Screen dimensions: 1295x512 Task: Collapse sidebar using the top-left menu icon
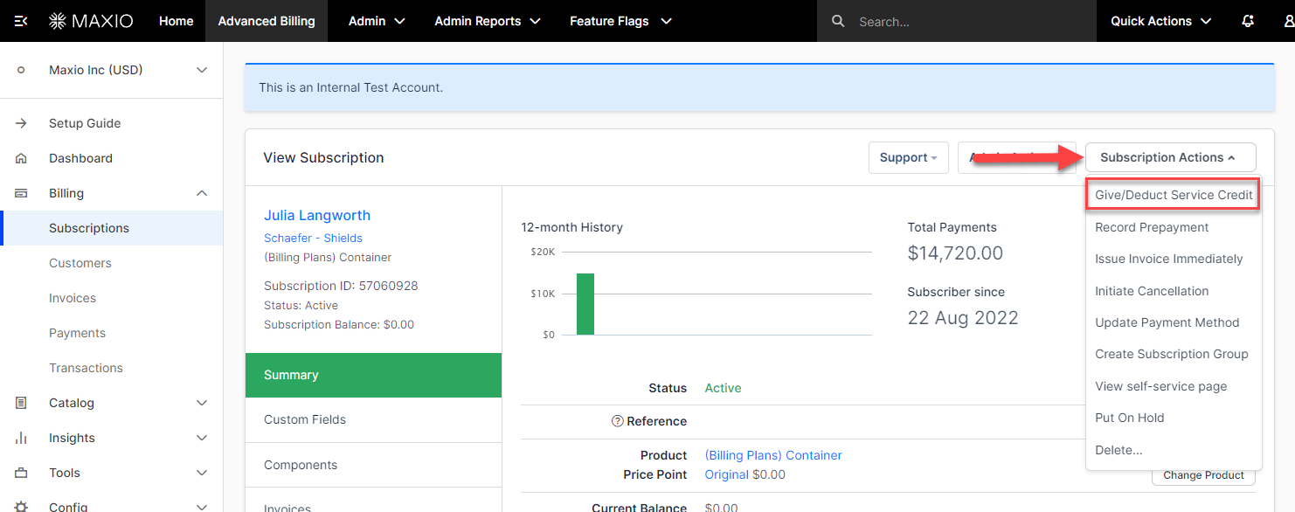[x=21, y=21]
